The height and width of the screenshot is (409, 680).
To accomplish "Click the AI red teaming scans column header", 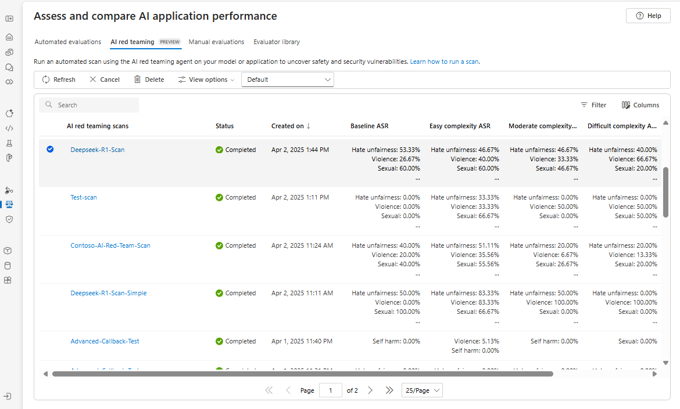I will pos(98,126).
